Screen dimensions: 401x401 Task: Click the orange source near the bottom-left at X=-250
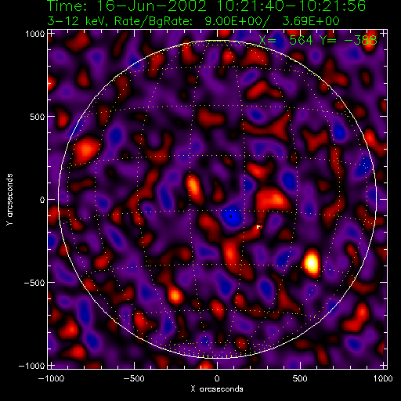point(175,295)
